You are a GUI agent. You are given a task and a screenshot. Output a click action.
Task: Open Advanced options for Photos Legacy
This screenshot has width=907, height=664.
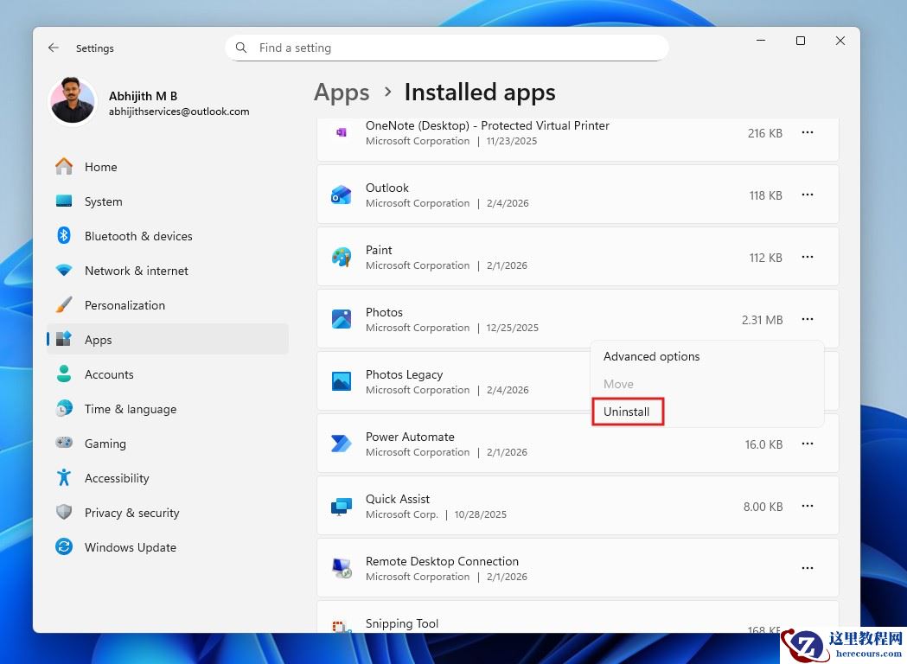click(x=651, y=356)
